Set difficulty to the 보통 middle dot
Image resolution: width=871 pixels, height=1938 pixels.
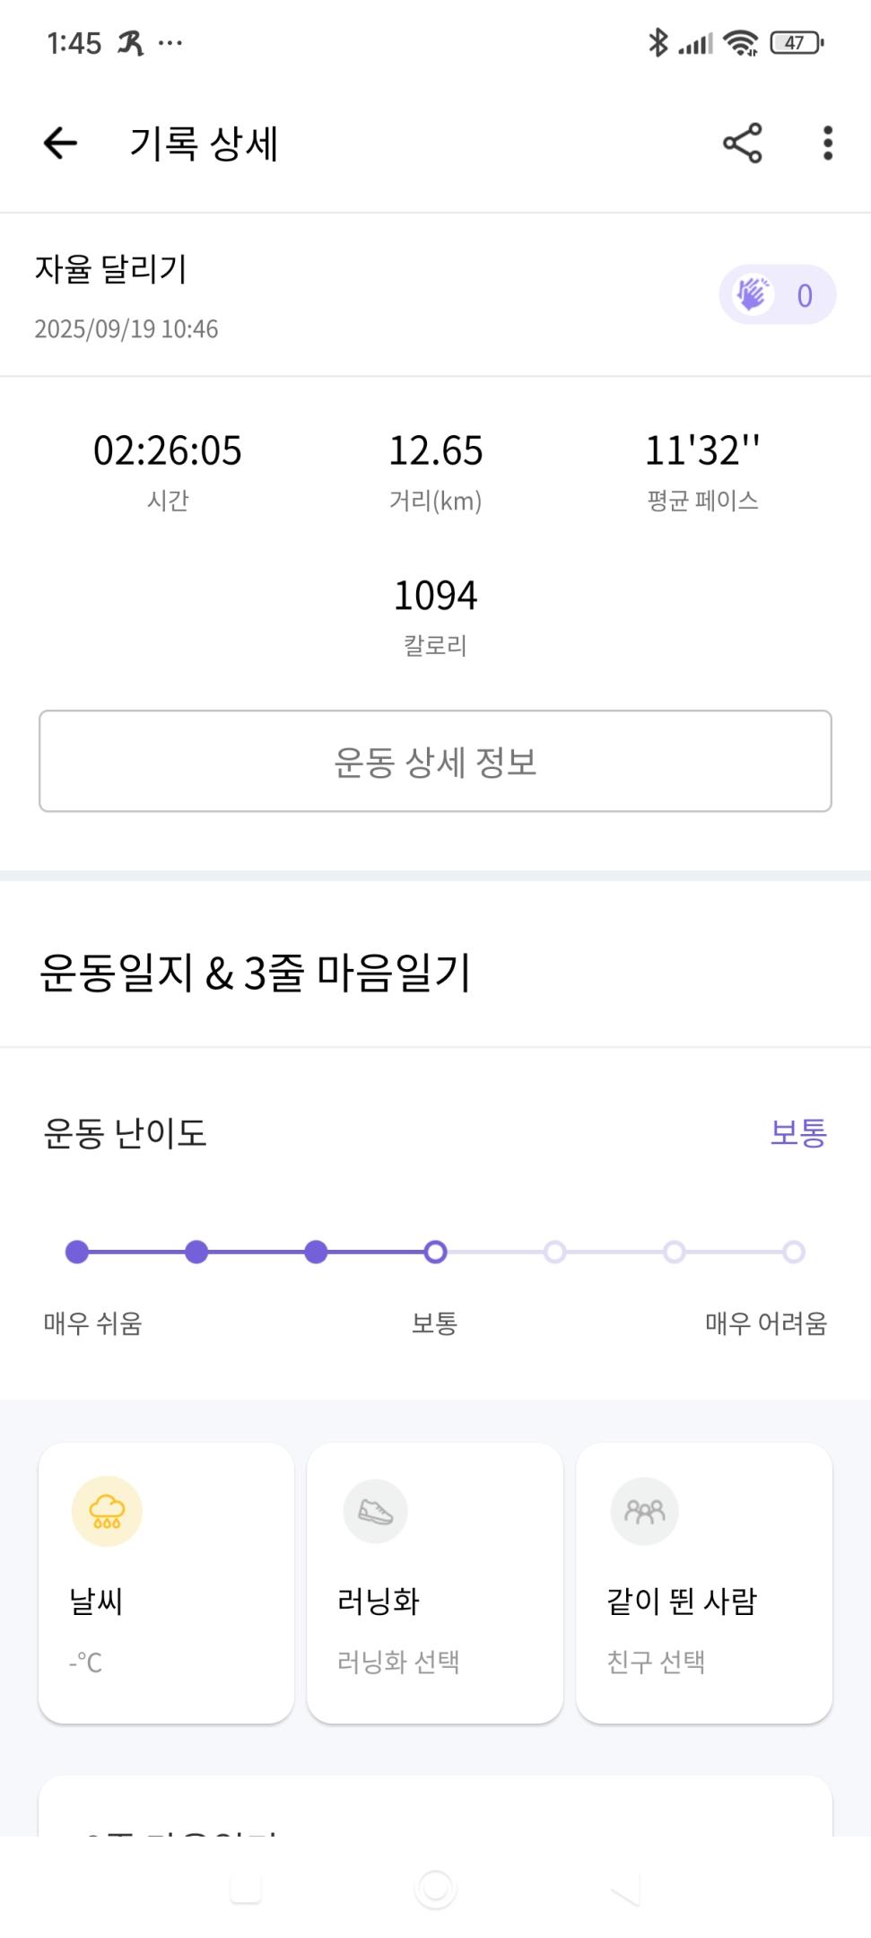click(x=435, y=1252)
